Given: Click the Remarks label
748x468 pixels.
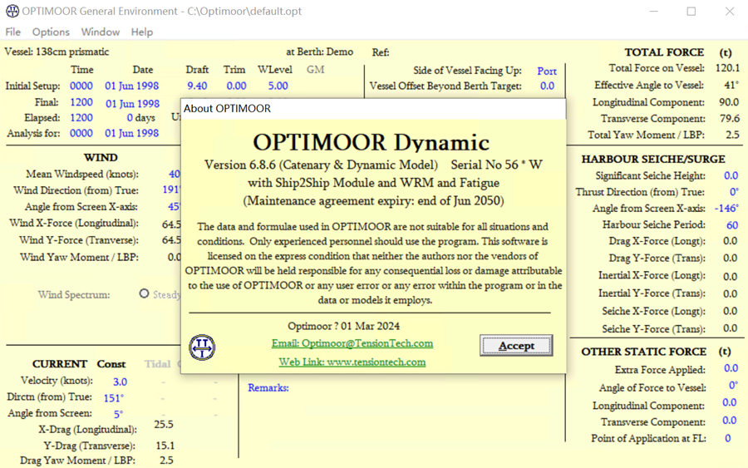Looking at the screenshot, I should (x=268, y=388).
